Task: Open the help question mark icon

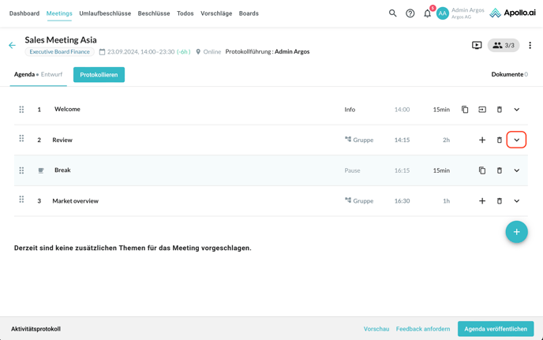Action: click(x=410, y=13)
